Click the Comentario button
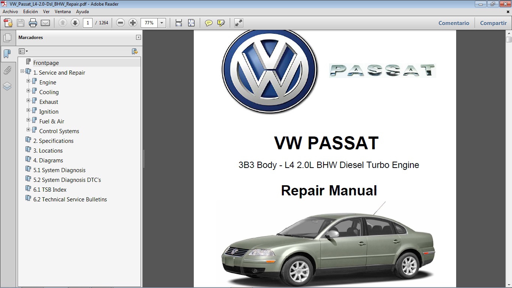Image resolution: width=512 pixels, height=288 pixels. tap(454, 23)
